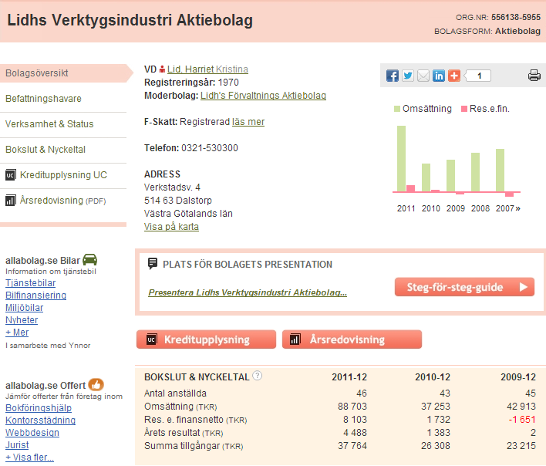Click Årets resultat value 4 488

click(355, 433)
